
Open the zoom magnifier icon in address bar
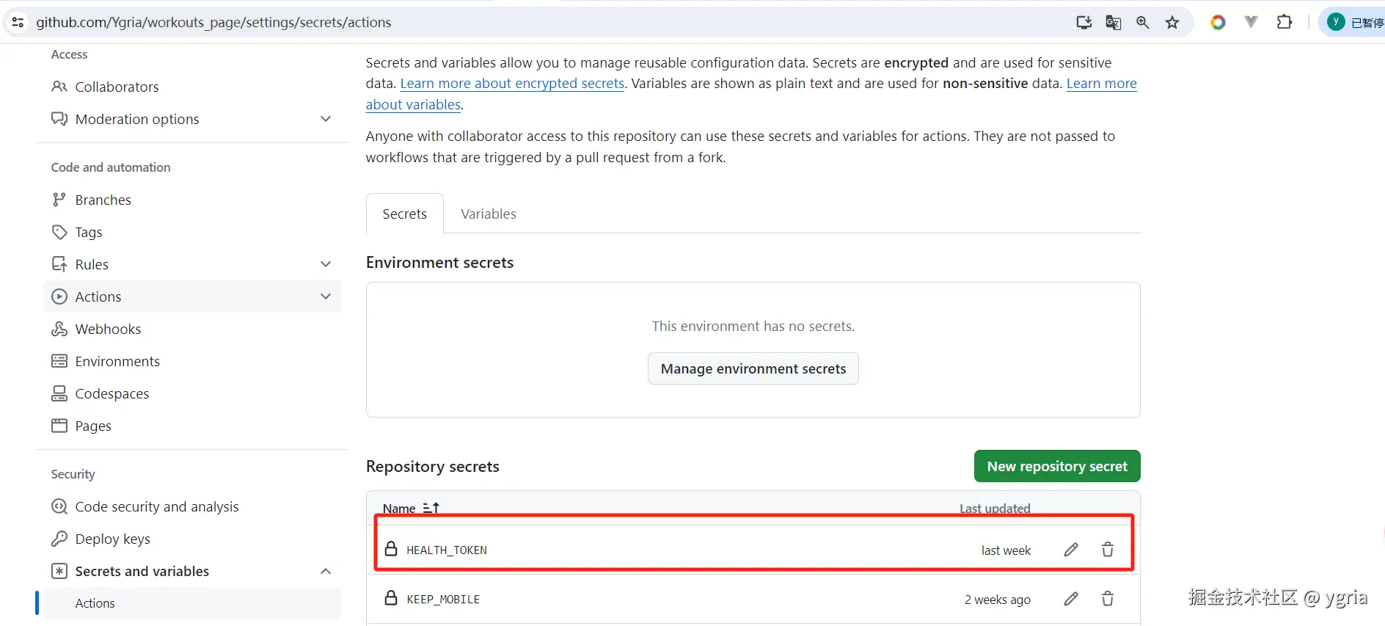point(1142,22)
